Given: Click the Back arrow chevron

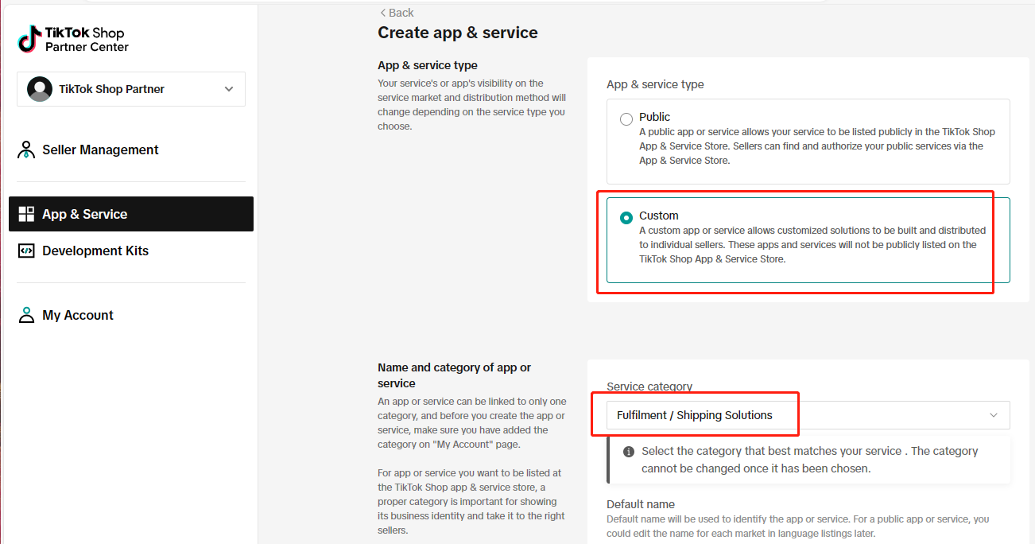Looking at the screenshot, I should (x=382, y=13).
